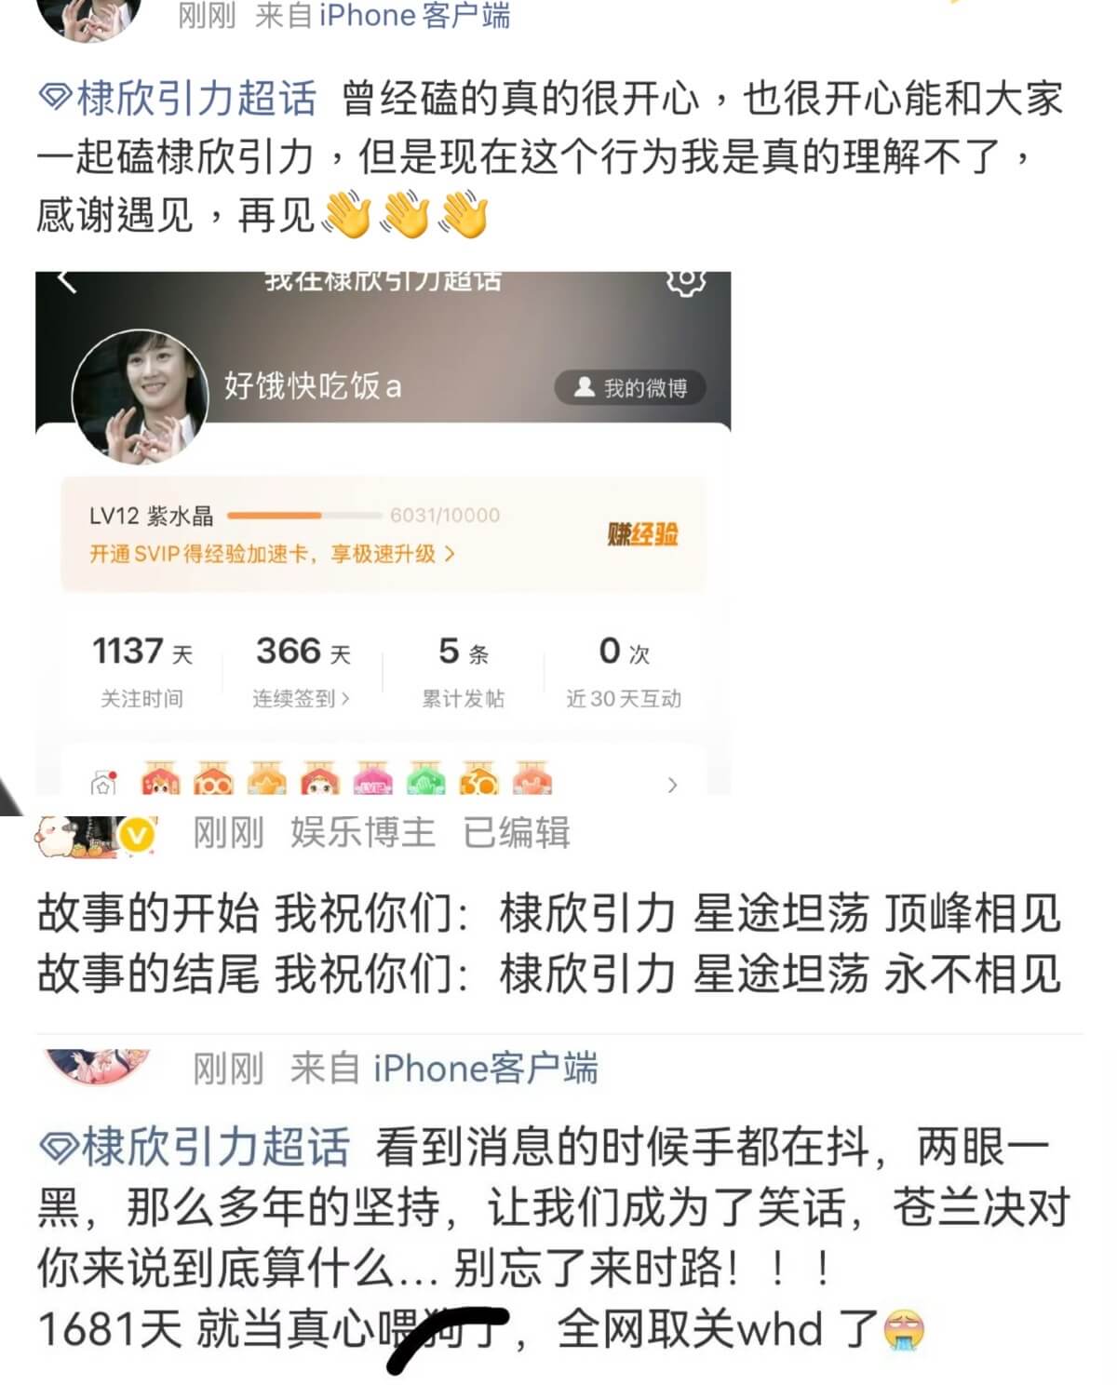Tap the green badge in the badge row

426,779
